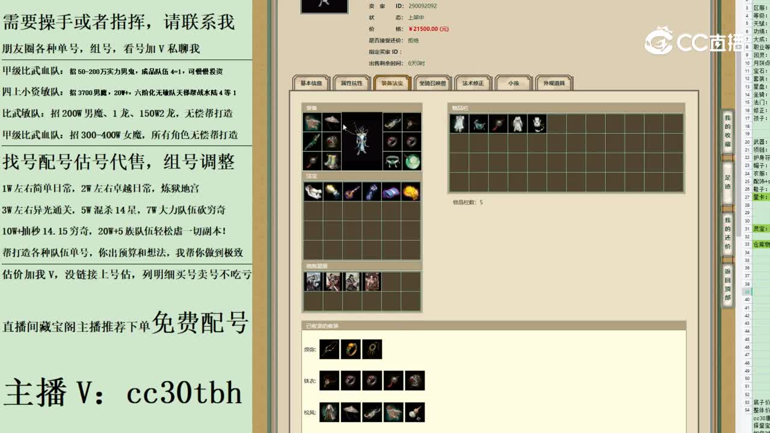Select the gourd item in 松风 set

click(x=415, y=412)
